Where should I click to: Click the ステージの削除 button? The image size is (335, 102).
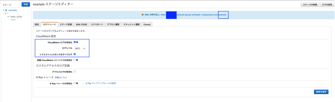pos(310,4)
